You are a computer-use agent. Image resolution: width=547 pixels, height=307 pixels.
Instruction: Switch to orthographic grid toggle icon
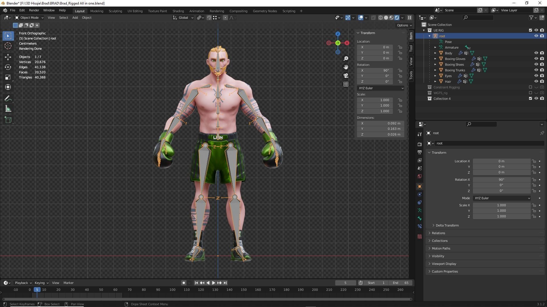click(346, 84)
